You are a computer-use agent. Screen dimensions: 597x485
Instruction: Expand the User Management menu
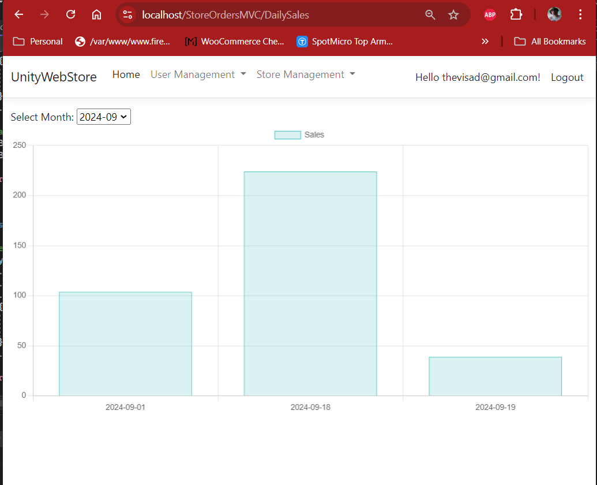198,74
